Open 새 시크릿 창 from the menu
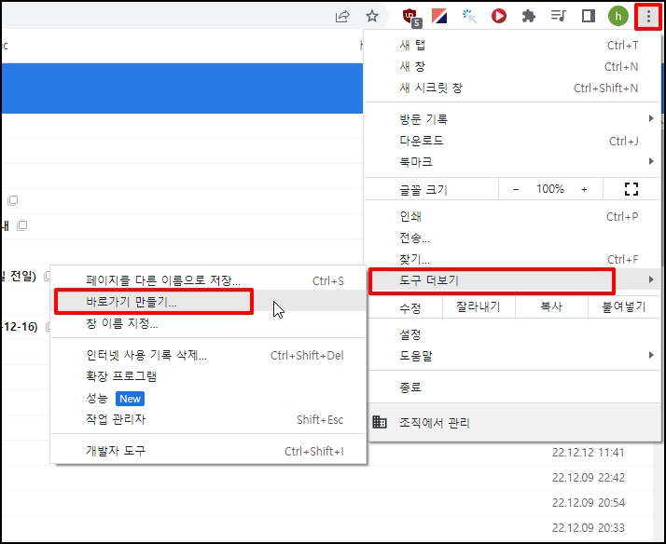666x544 pixels. point(512,88)
